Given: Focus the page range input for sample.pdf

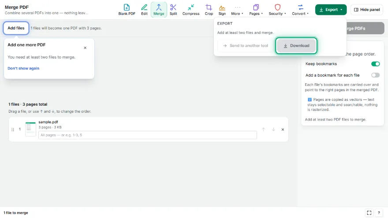Looking at the screenshot, I should 147,135.
